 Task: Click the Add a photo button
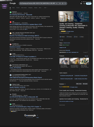pyautogui.click(x=85, y=84)
